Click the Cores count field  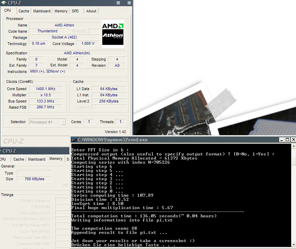[x=89, y=122]
